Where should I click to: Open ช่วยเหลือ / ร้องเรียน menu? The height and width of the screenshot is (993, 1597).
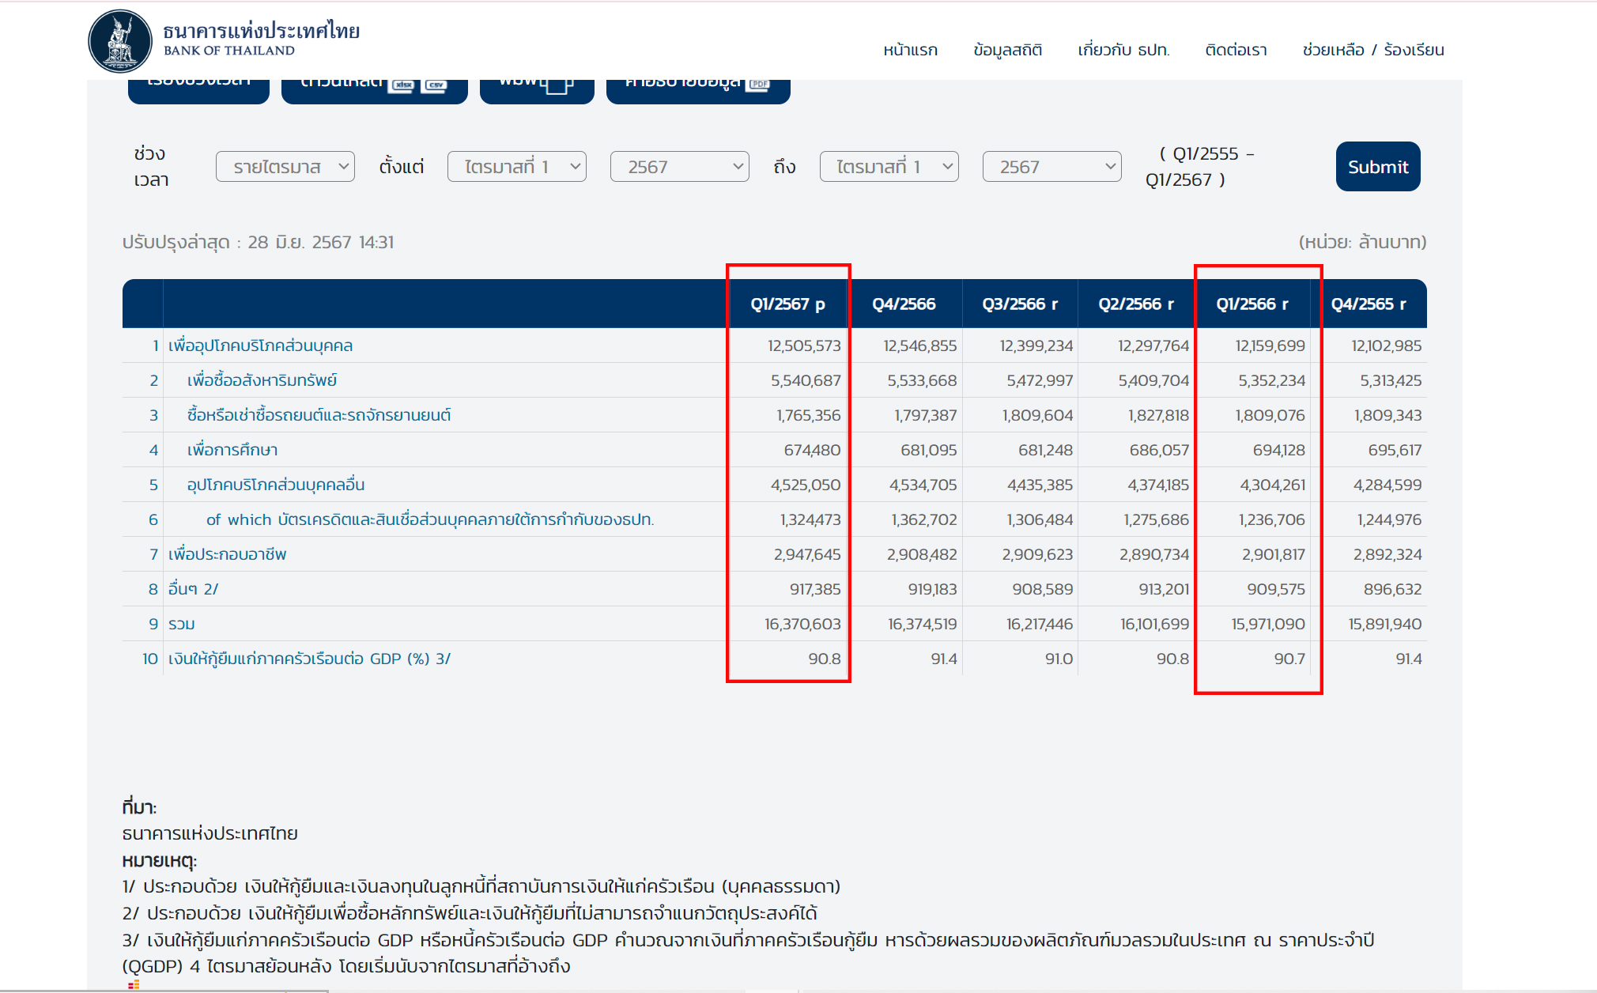coord(1373,50)
